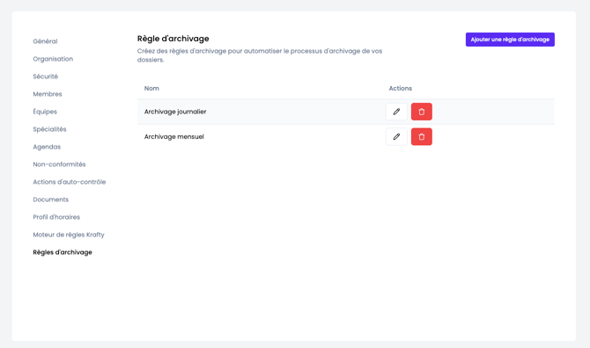Select Actions d'auto-contrôle in sidebar
This screenshot has width=590, height=348.
tap(70, 182)
